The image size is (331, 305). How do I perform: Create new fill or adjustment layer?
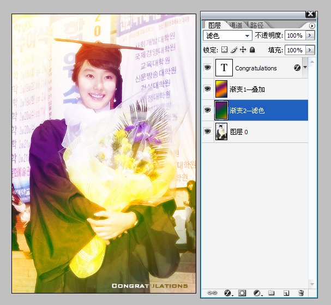tap(257, 293)
